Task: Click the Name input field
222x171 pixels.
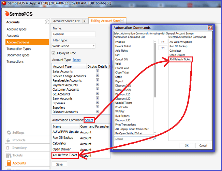Action: click(x=73, y=34)
